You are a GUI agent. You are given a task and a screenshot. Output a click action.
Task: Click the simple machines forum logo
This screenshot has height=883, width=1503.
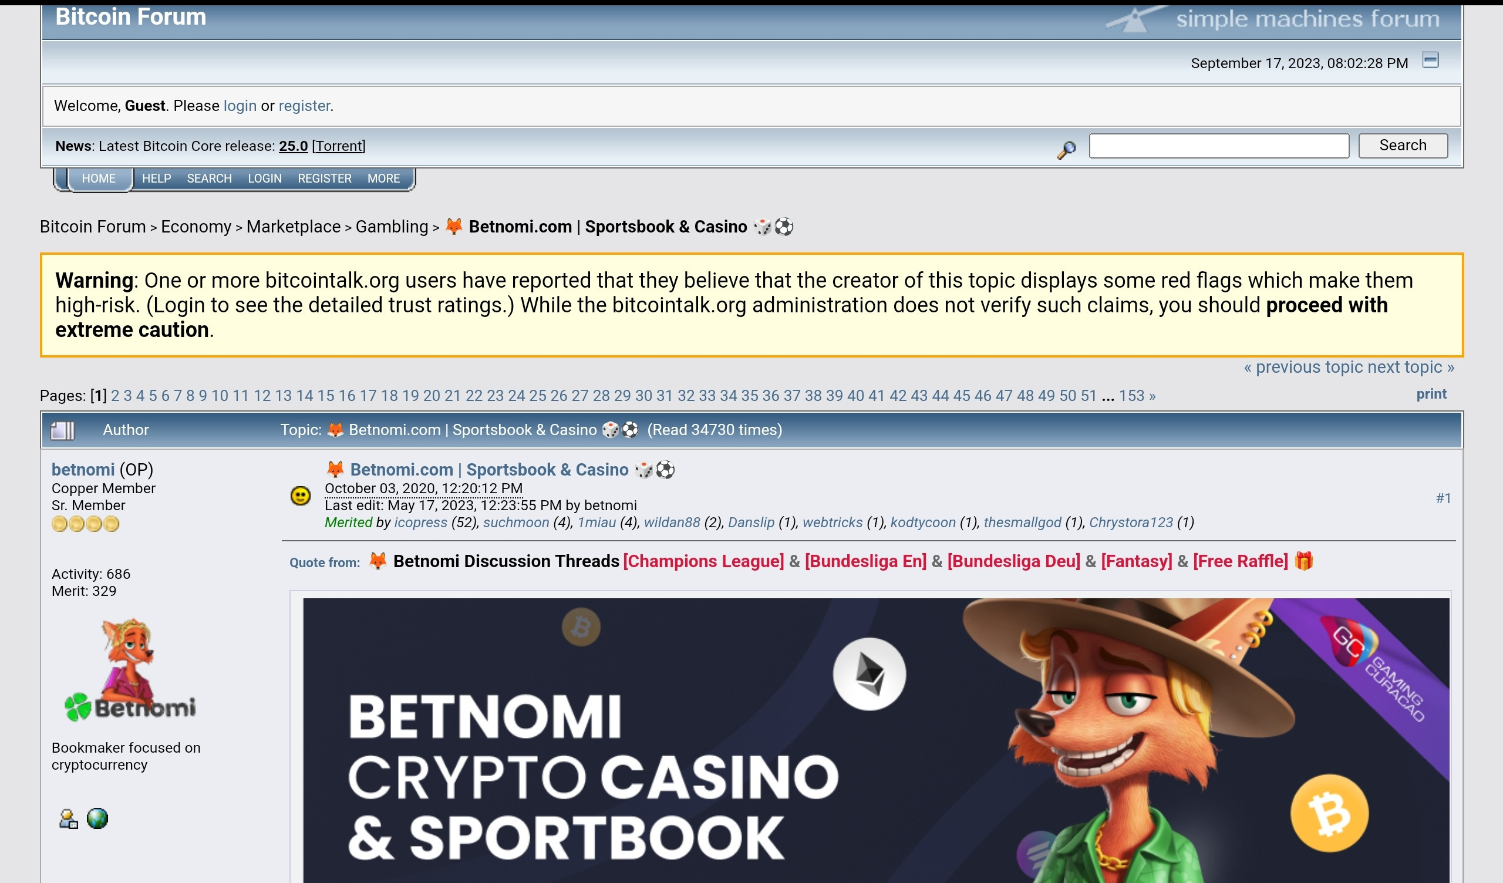[1273, 19]
